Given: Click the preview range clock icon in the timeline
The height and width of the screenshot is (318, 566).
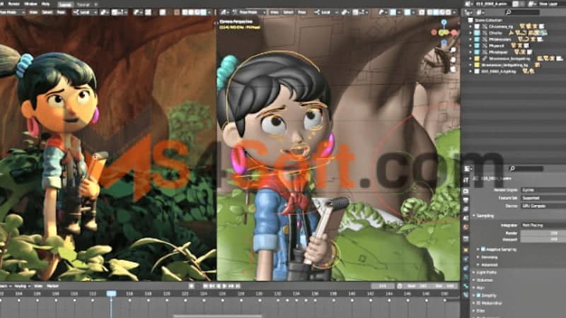Looking at the screenshot, I should [x=400, y=286].
